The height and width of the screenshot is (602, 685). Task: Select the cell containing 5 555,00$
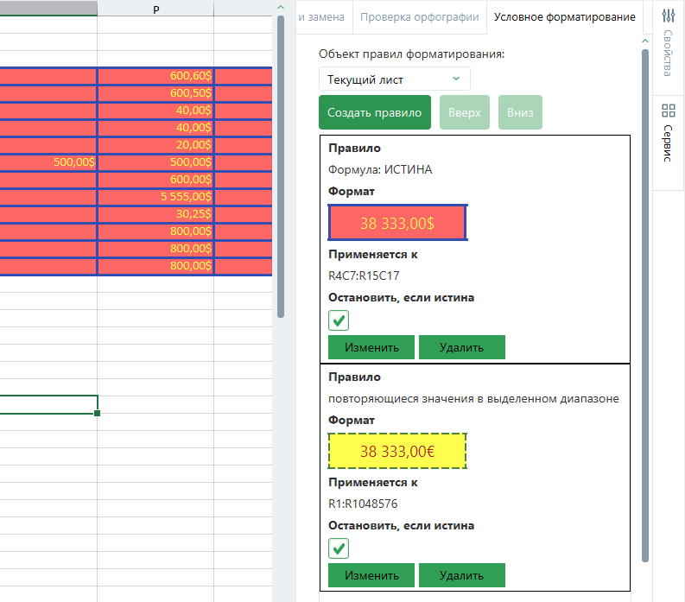[155, 197]
